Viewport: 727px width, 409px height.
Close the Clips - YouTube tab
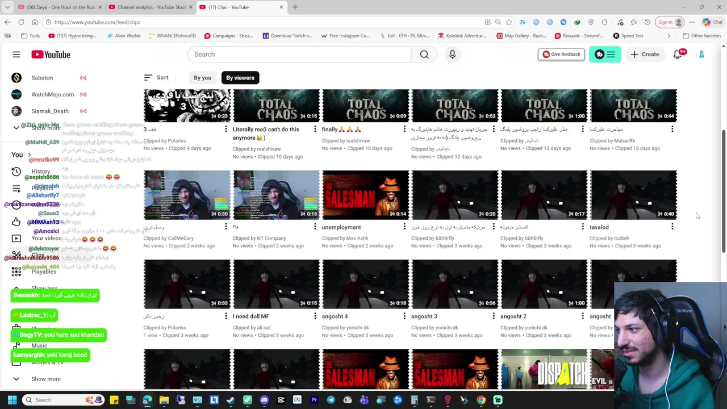[281, 7]
